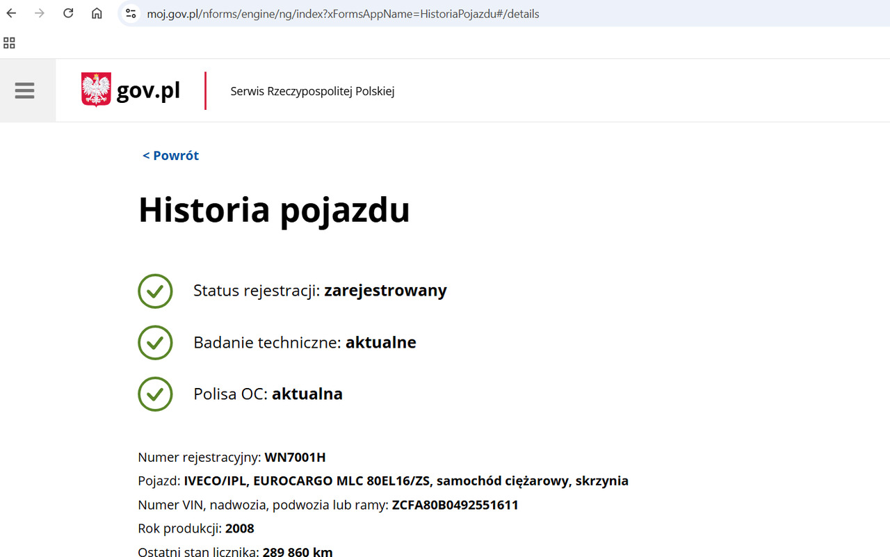890x557 pixels.
Task: Click the Serwis Rzeczypospolitej Polskiej text
Action: 312,91
